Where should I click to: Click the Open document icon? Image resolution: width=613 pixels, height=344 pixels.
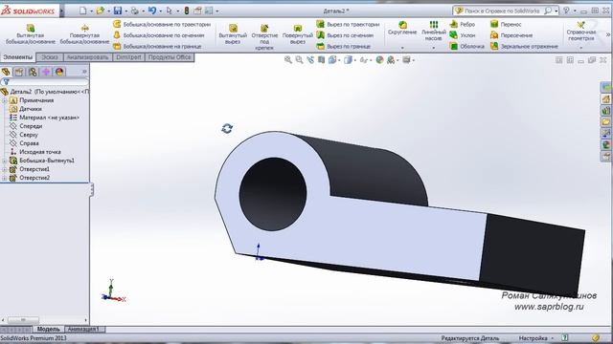pyautogui.click(x=100, y=11)
